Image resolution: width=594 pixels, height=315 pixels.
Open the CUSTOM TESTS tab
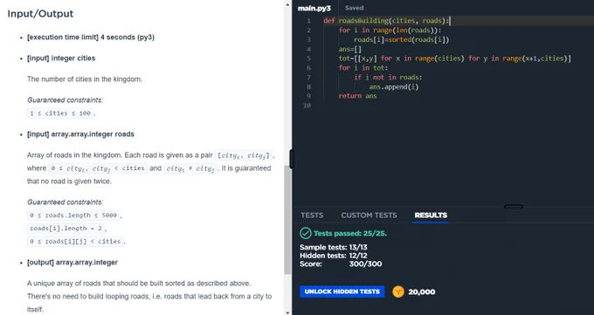click(369, 215)
